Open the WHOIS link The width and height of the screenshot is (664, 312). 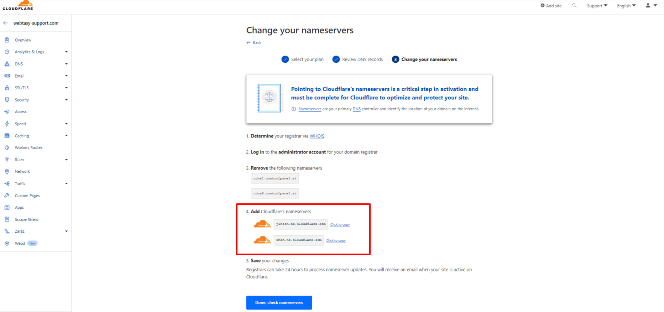pyautogui.click(x=317, y=136)
